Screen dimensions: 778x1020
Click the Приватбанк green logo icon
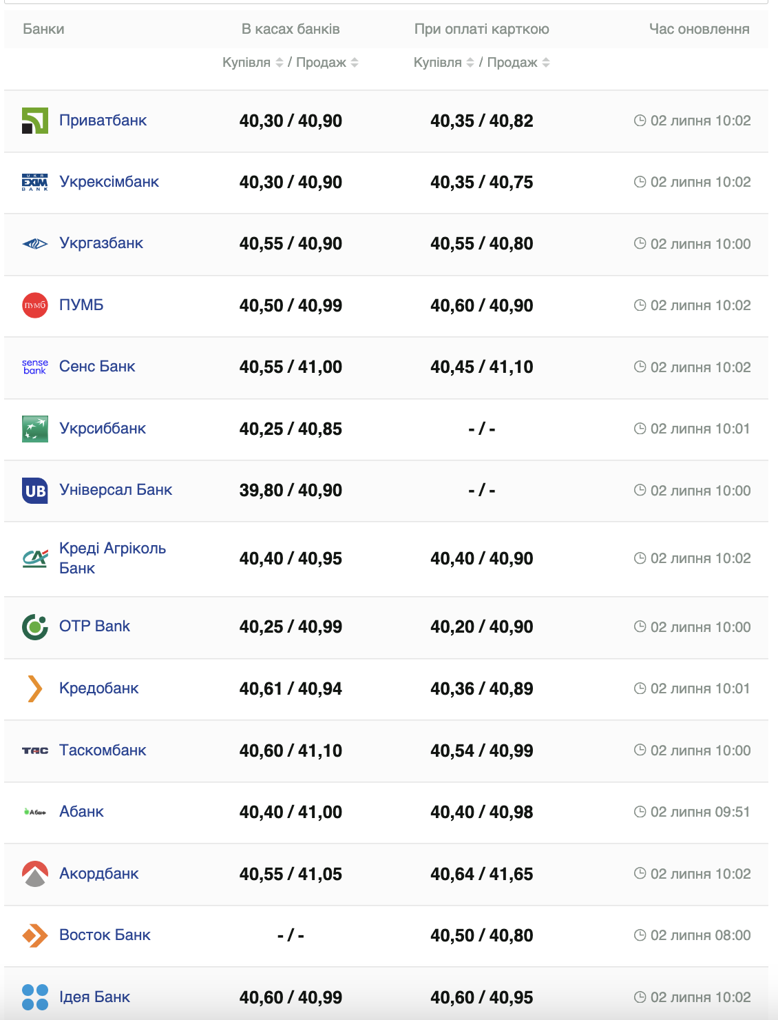tap(35, 121)
